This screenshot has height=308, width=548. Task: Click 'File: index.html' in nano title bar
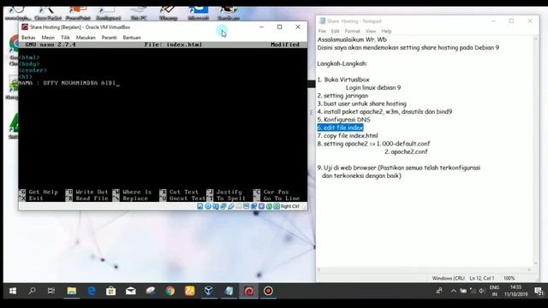tap(173, 44)
